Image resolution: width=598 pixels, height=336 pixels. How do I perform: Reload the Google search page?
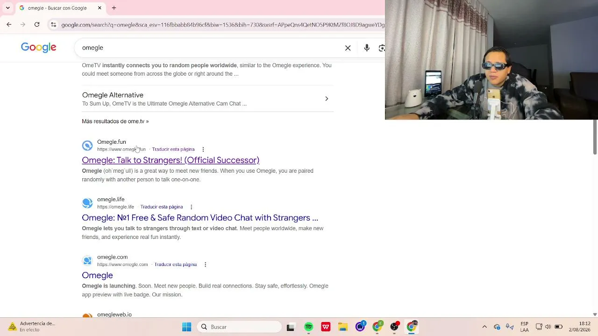(37, 24)
